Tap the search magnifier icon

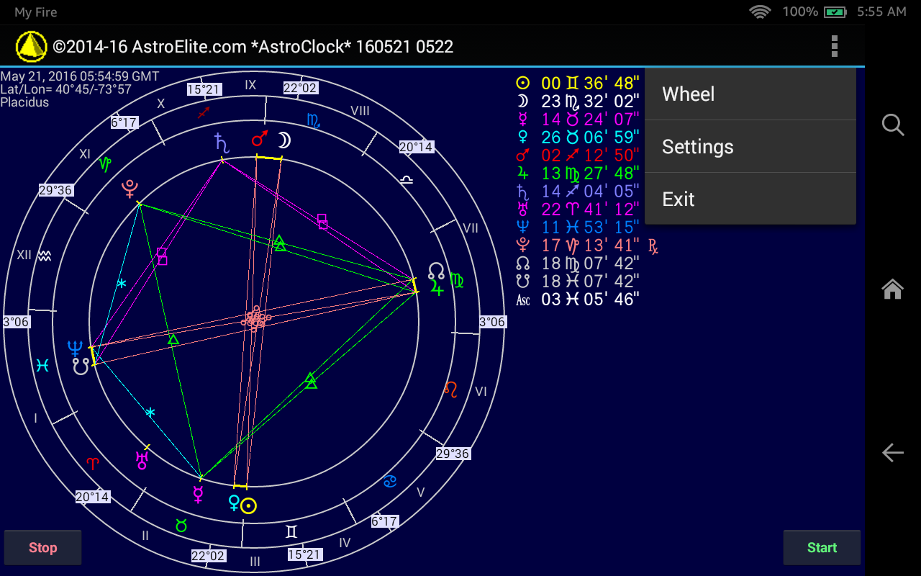tap(892, 125)
